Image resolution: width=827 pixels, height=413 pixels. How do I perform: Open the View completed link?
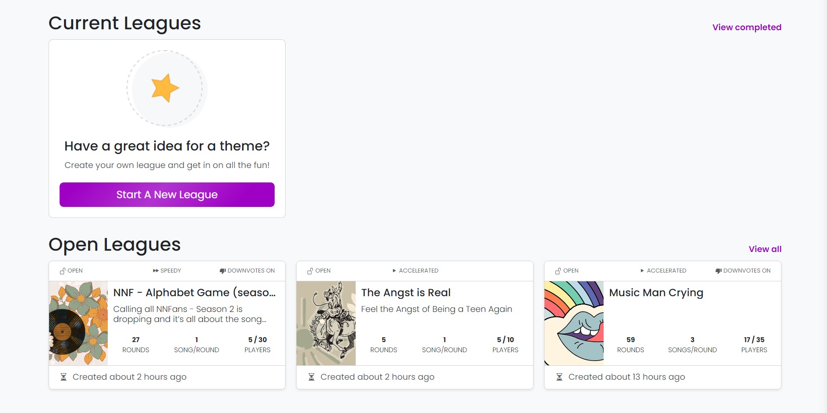coord(747,27)
